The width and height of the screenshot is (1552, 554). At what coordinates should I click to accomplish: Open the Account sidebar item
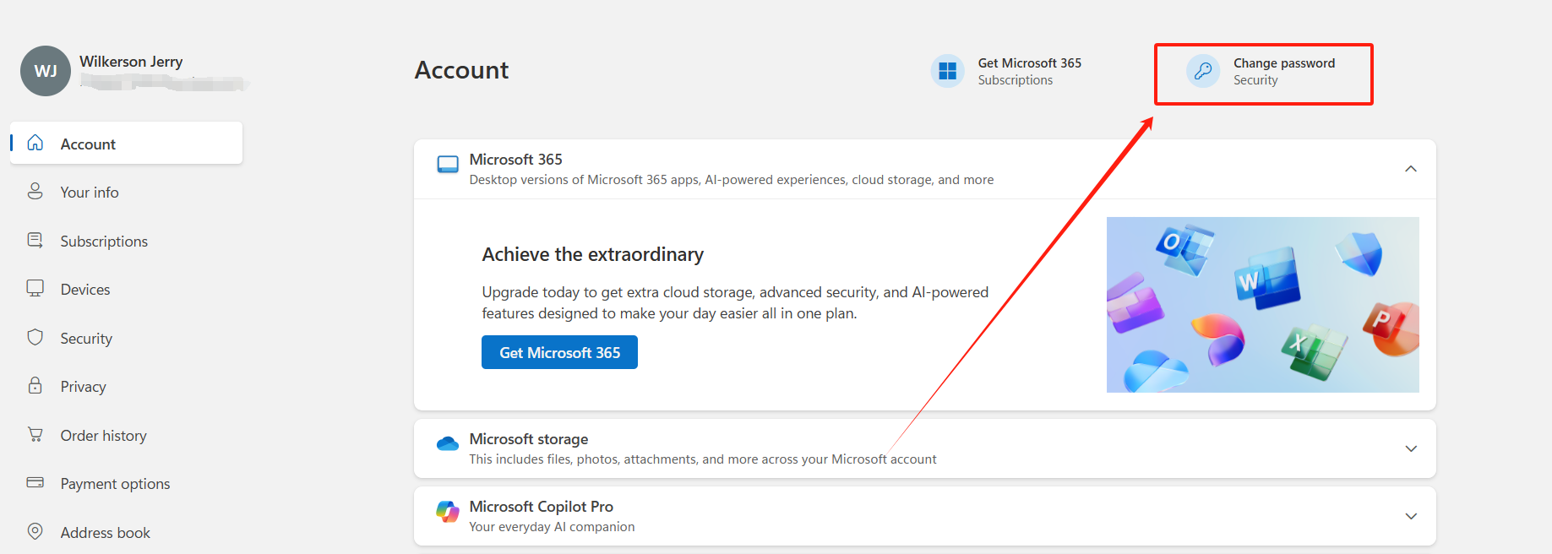(127, 143)
